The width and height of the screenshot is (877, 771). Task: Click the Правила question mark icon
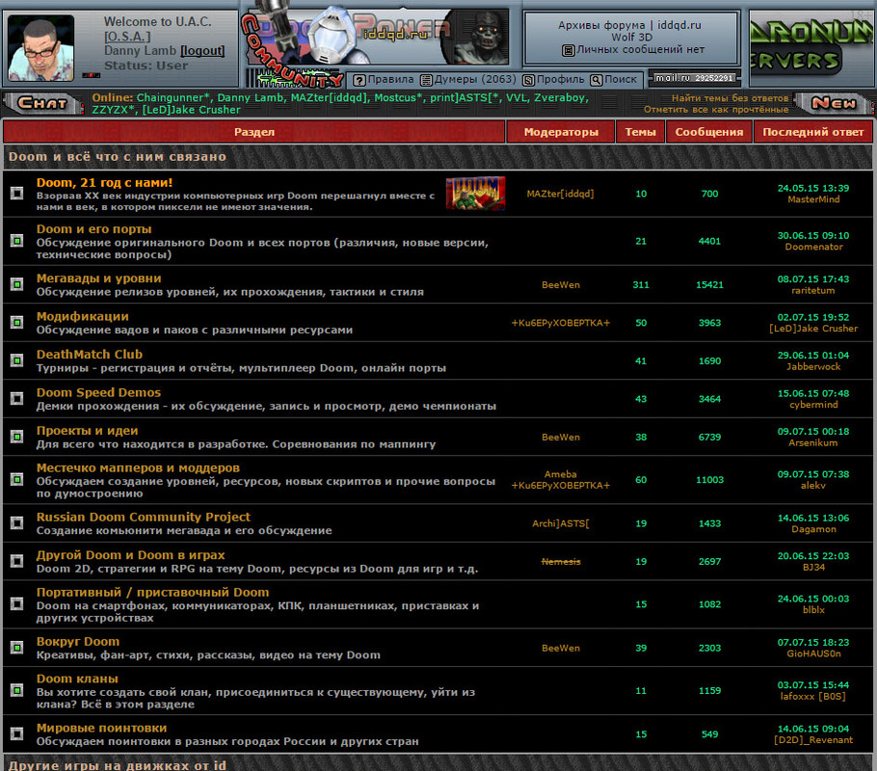359,81
